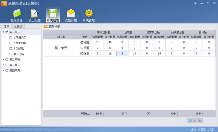The image size is (218, 132).
Task: Open 试卷存档 paper archive
Action: [x=71, y=15]
